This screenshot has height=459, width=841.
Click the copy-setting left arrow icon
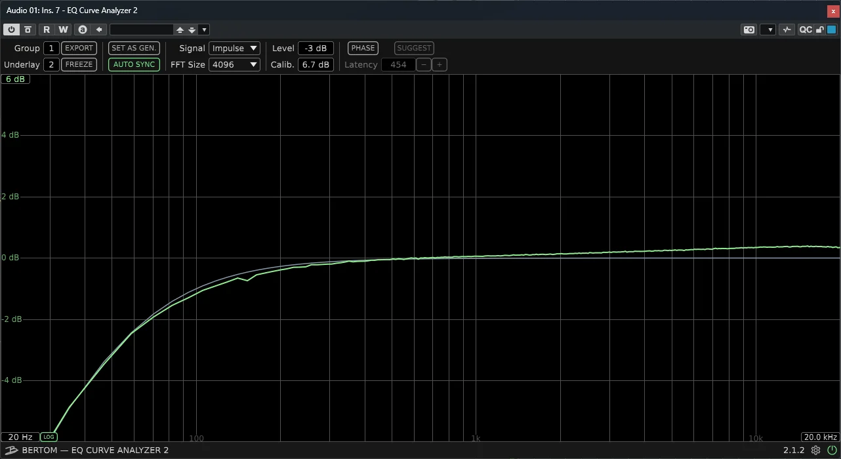[x=99, y=30]
